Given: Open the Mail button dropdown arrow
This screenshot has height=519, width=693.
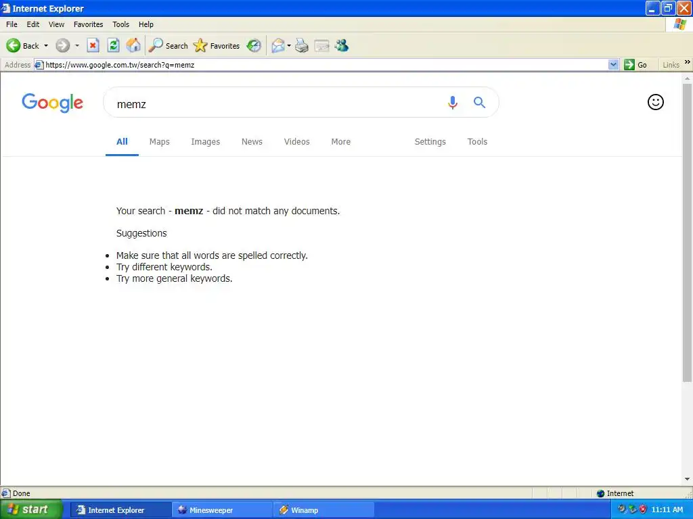Looking at the screenshot, I should coord(289,45).
